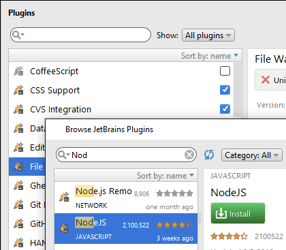Enable the CoffeeScript plugin checkbox
Image resolution: width=286 pixels, height=250 pixels.
tap(225, 71)
